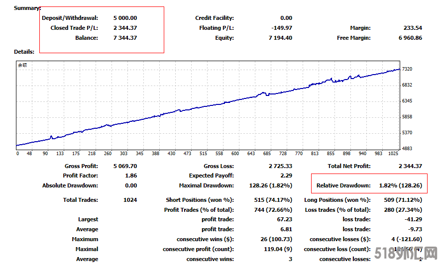
Task: Select the equity value "7 194.40"
Action: click(x=280, y=38)
